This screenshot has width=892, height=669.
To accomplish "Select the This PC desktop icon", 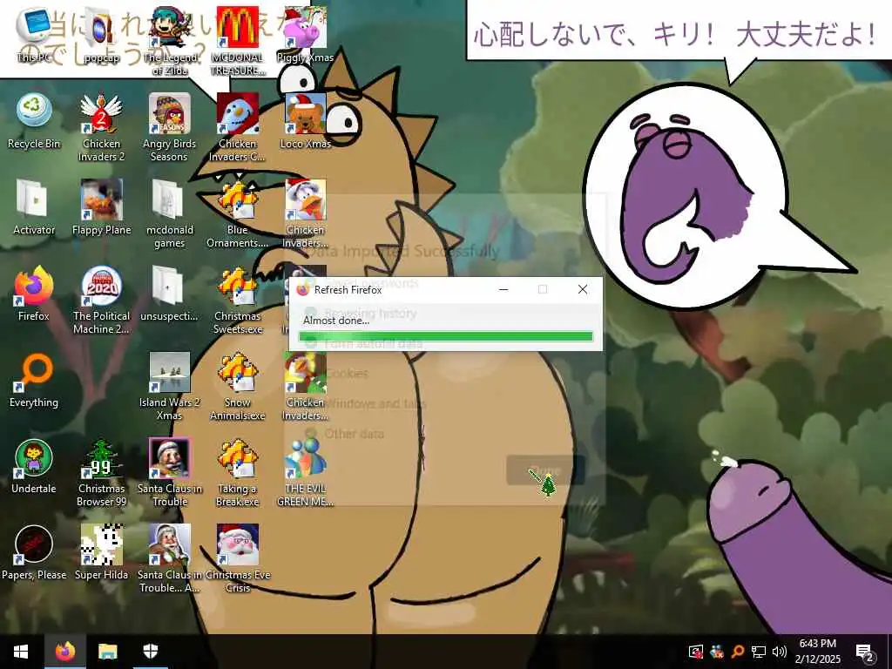I will coord(34,34).
